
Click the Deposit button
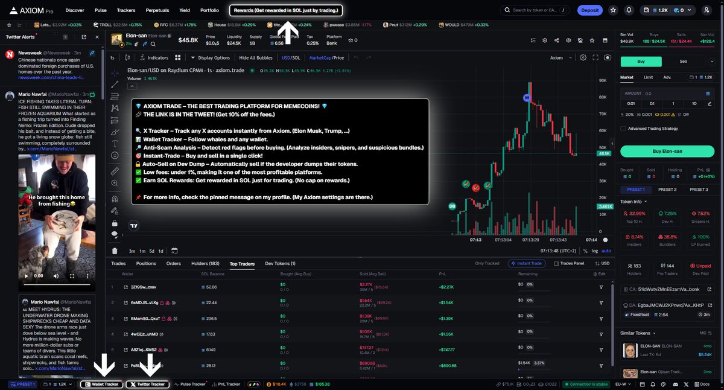point(590,10)
